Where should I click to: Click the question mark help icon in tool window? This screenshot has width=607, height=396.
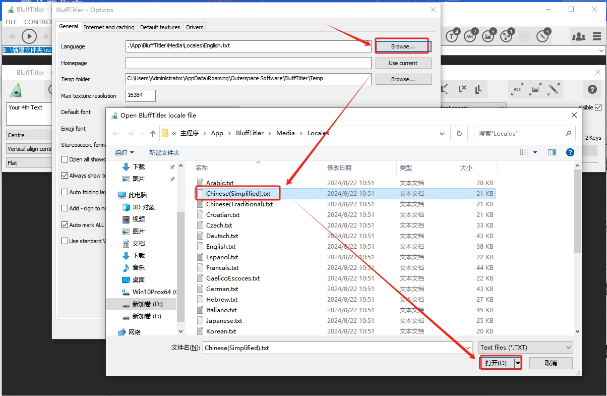(592, 89)
